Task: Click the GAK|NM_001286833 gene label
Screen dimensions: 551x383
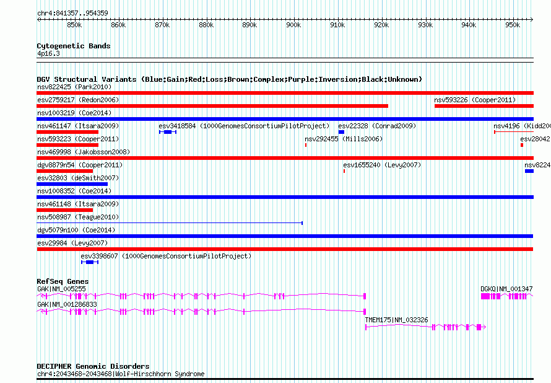Action: pos(67,304)
